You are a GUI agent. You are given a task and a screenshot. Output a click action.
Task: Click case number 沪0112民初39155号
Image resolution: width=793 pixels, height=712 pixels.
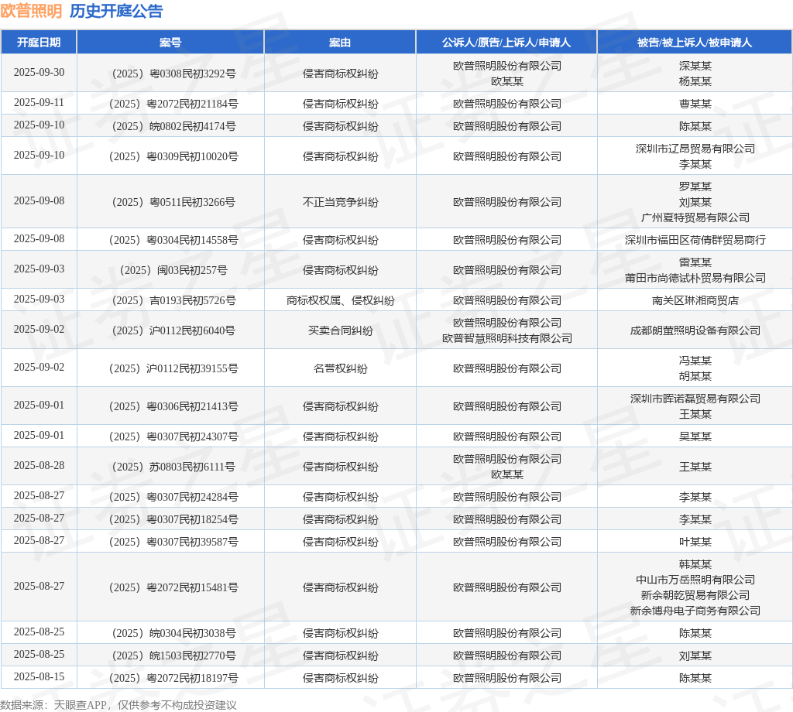(173, 368)
